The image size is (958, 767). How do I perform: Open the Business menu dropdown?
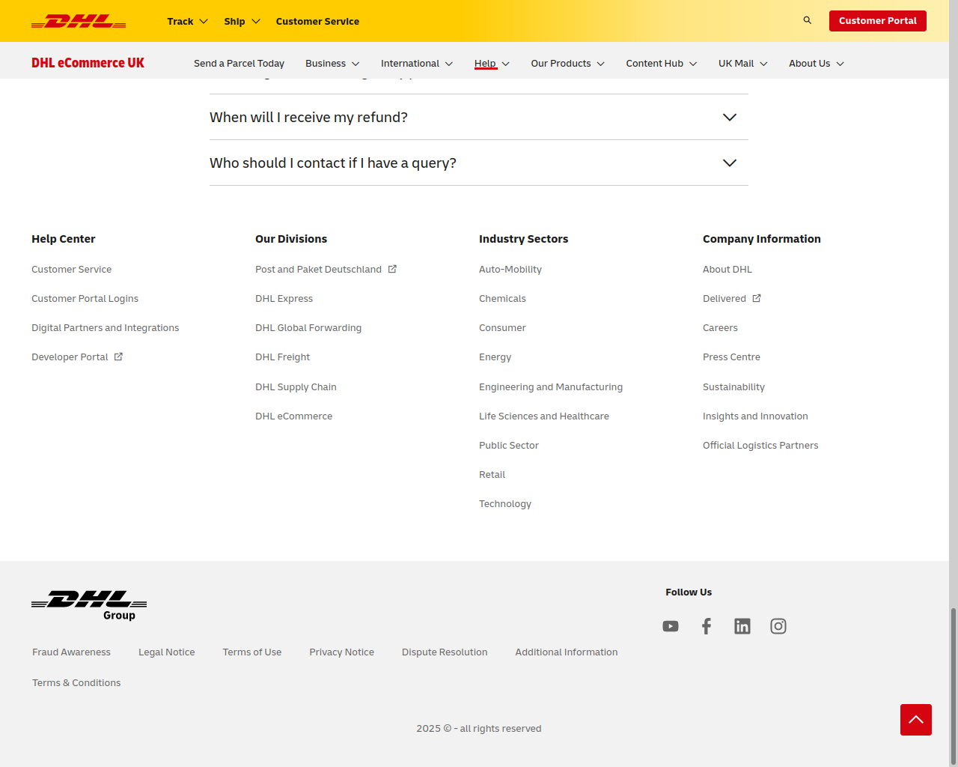[332, 64]
